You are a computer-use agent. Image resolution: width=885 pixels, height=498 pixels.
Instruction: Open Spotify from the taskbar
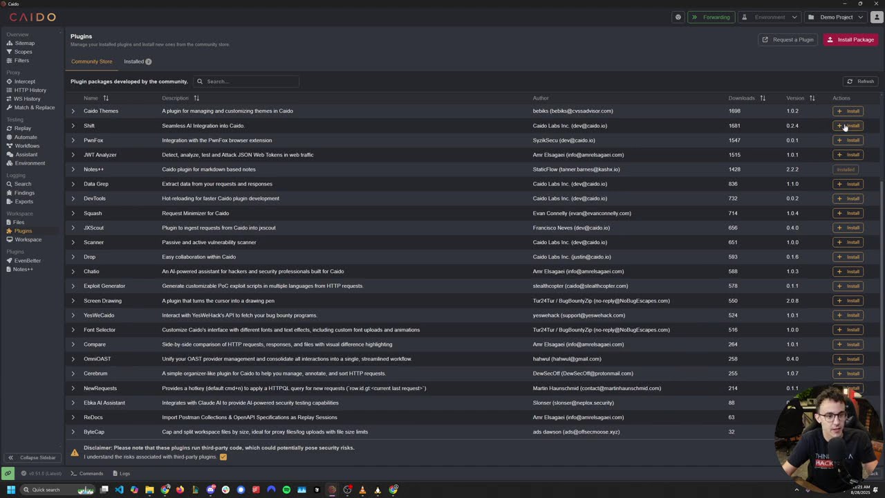click(286, 490)
